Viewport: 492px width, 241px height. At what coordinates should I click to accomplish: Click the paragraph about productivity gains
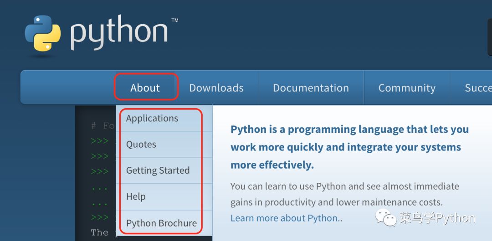[344, 194]
